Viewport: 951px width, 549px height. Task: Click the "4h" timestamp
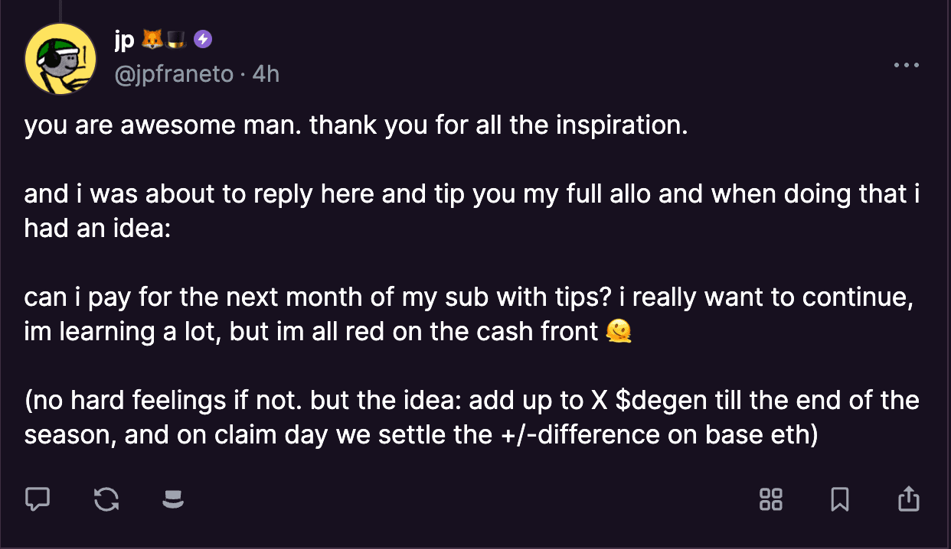click(266, 74)
